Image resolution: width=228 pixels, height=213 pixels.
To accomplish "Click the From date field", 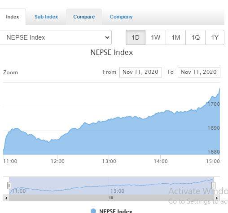I will coord(140,73).
